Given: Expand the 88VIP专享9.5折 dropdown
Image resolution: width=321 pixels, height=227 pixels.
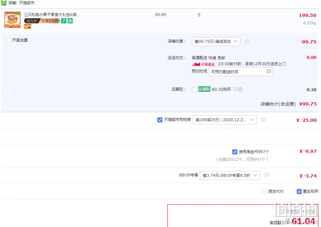Looking at the screenshot, I should tap(230, 176).
